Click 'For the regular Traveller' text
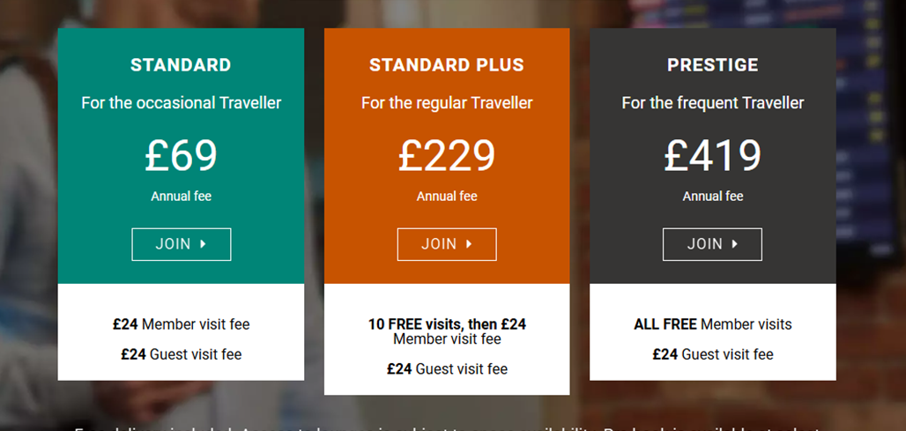Viewport: 906px width, 431px height. [x=447, y=103]
